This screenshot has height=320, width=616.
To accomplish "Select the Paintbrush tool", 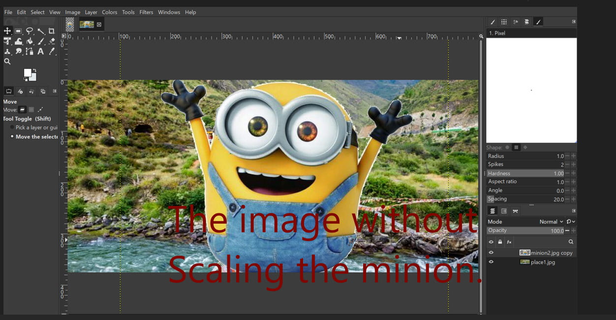I will point(41,41).
